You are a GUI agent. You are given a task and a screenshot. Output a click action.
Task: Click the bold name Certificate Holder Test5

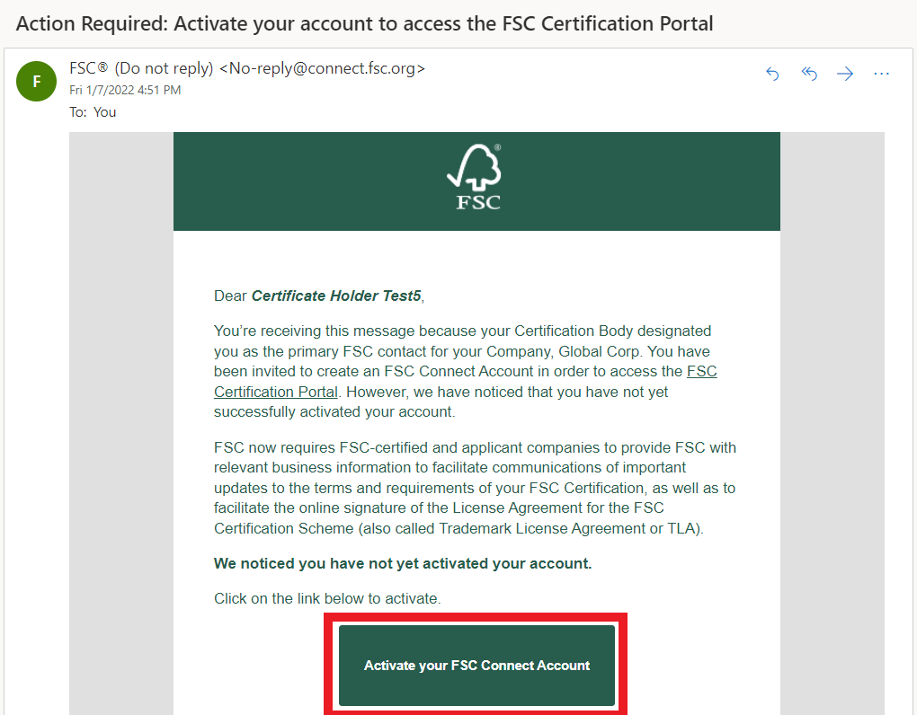point(336,296)
